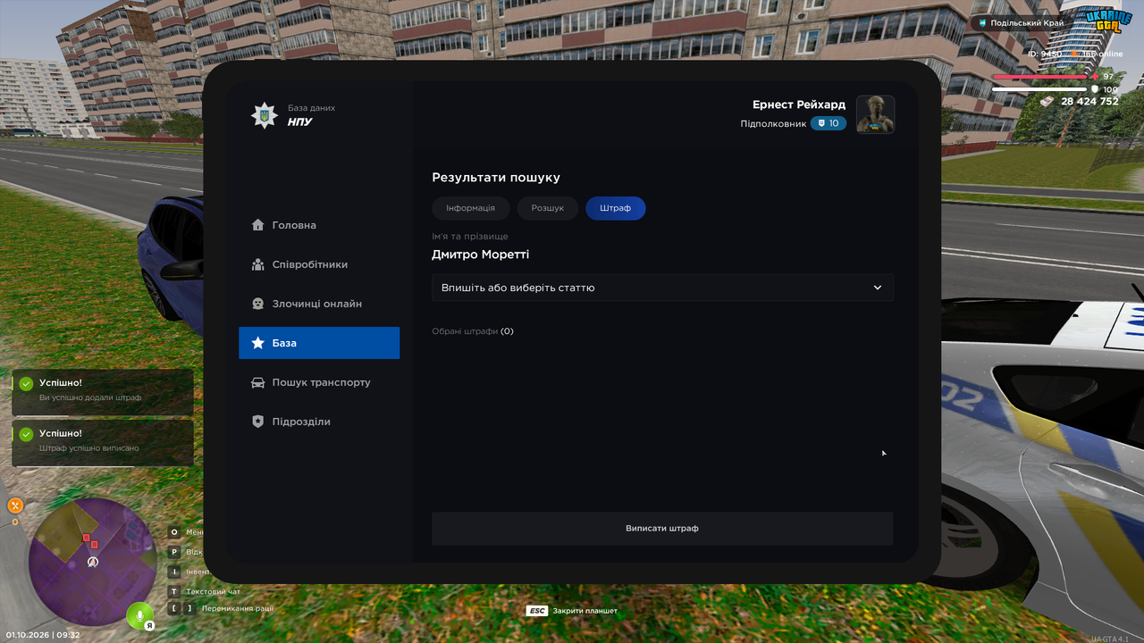Click the NPU police star emblem
Image resolution: width=1144 pixels, height=643 pixels.
tap(265, 115)
